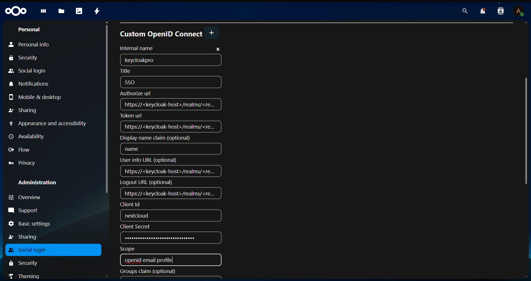The width and height of the screenshot is (531, 281).
Task: Focus the Client Secret field
Action: point(171,238)
